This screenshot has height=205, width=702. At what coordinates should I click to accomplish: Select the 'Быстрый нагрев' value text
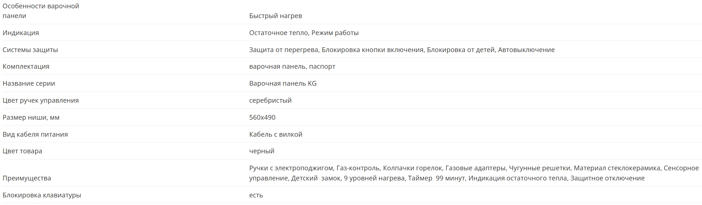point(276,16)
